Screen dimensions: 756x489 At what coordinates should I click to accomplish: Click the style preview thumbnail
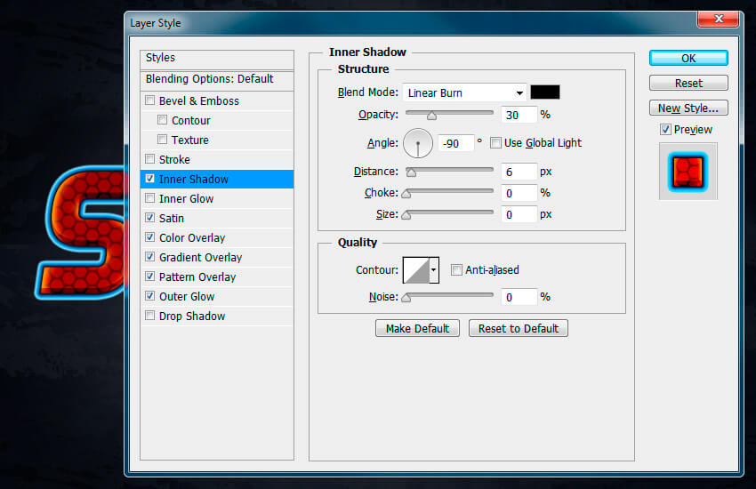pos(688,171)
